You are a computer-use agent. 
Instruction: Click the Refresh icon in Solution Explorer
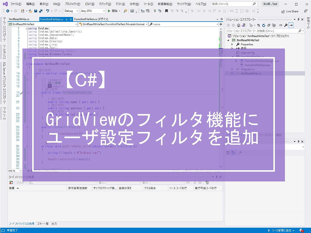click(264, 25)
